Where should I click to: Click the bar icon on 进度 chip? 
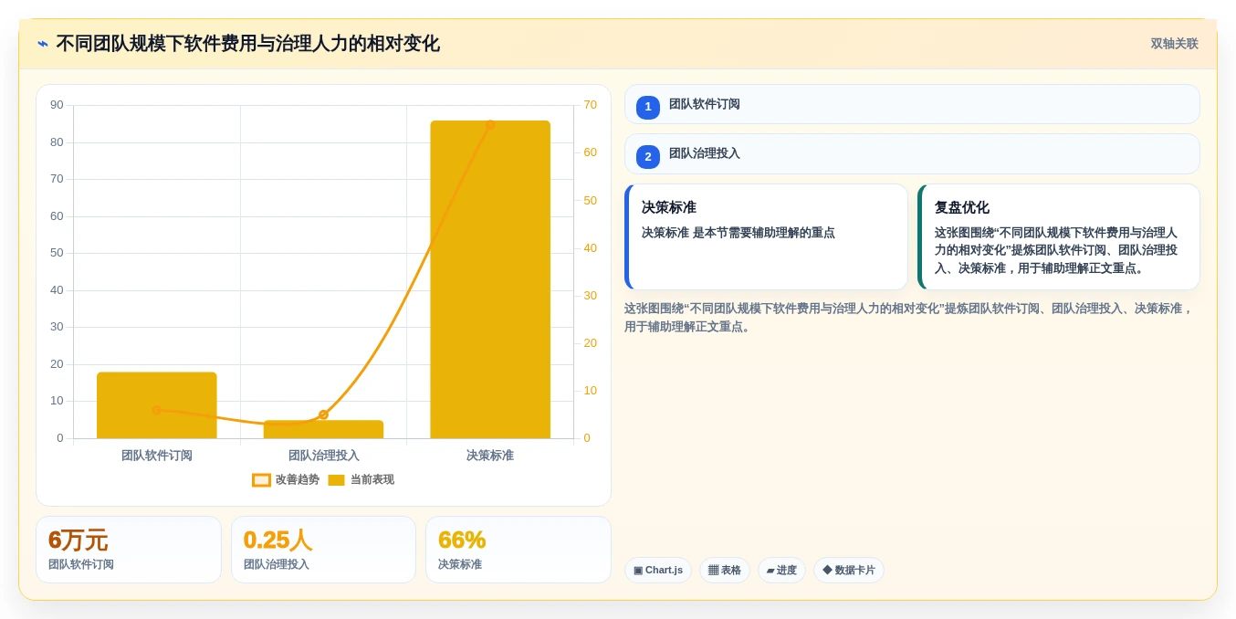tap(770, 571)
